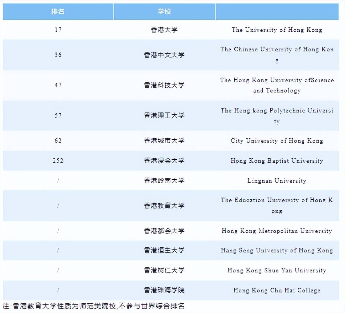Select Hong Kong University of Science and Technology text

tap(277, 85)
